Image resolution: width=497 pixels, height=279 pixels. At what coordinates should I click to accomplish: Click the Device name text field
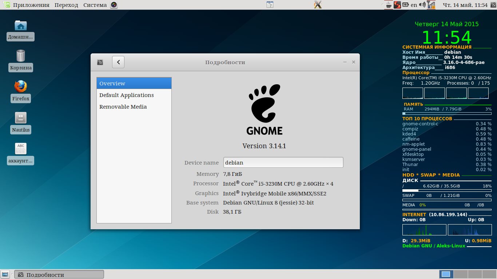[x=283, y=162]
